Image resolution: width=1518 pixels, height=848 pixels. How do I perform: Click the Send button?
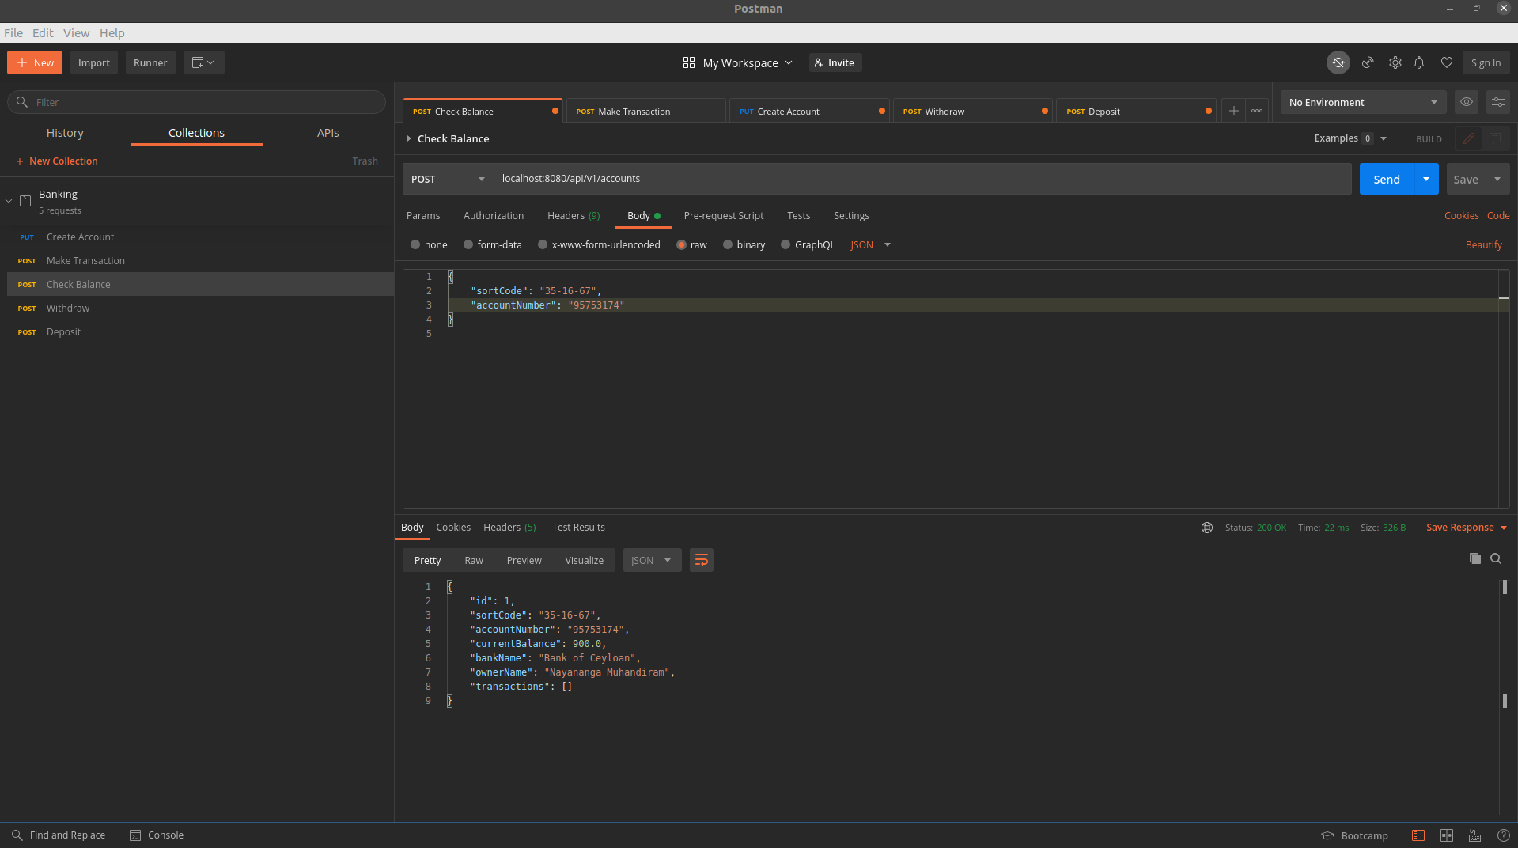(x=1387, y=179)
